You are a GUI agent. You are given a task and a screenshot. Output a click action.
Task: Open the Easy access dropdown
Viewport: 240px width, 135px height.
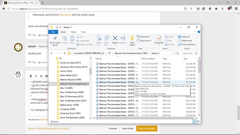tap(144, 41)
